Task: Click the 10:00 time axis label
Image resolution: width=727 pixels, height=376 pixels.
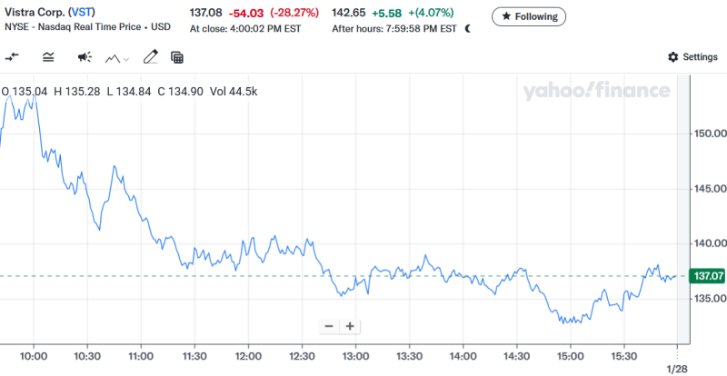Action: pyautogui.click(x=34, y=358)
